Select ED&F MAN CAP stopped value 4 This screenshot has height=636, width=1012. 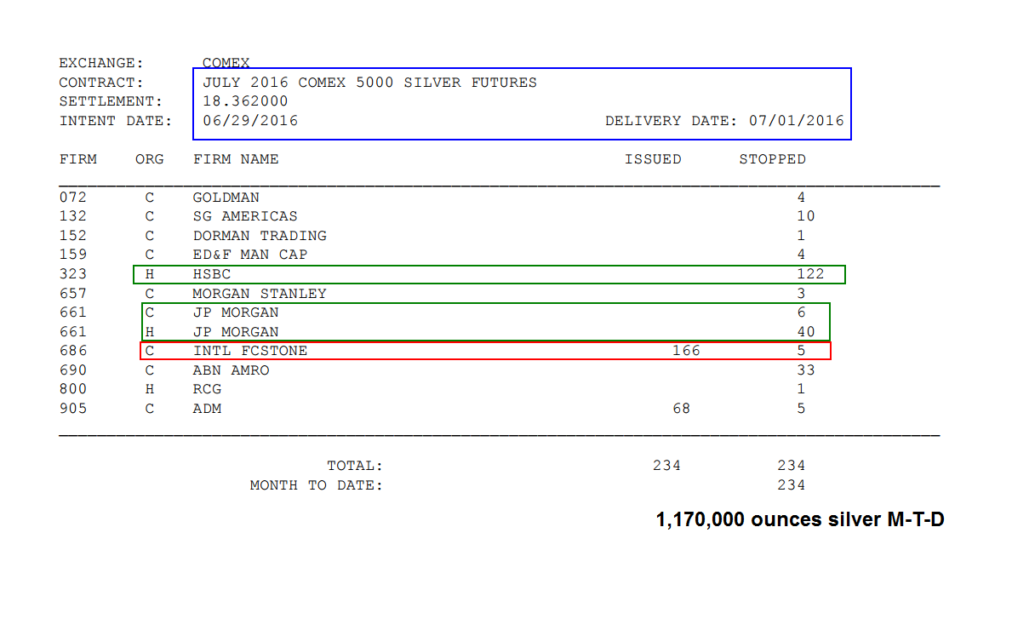(x=801, y=255)
